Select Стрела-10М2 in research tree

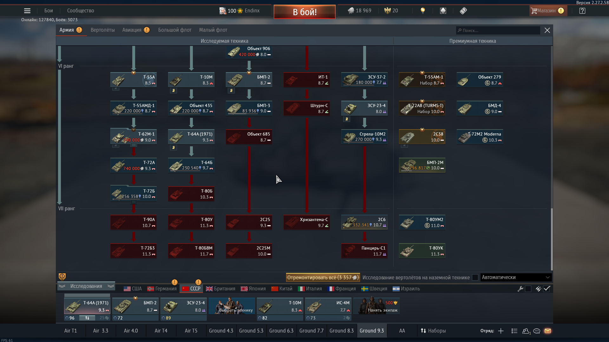(364, 137)
